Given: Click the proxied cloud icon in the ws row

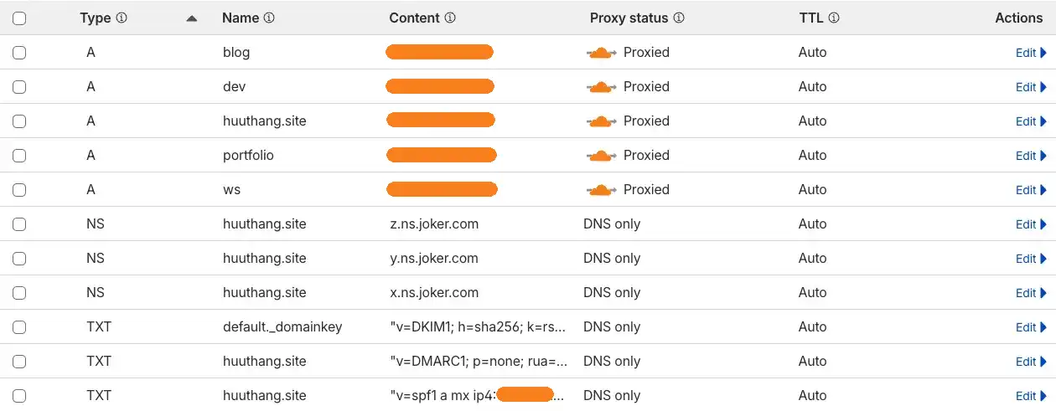Looking at the screenshot, I should pos(602,190).
